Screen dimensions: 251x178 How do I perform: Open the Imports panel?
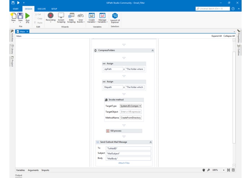(x=45, y=170)
